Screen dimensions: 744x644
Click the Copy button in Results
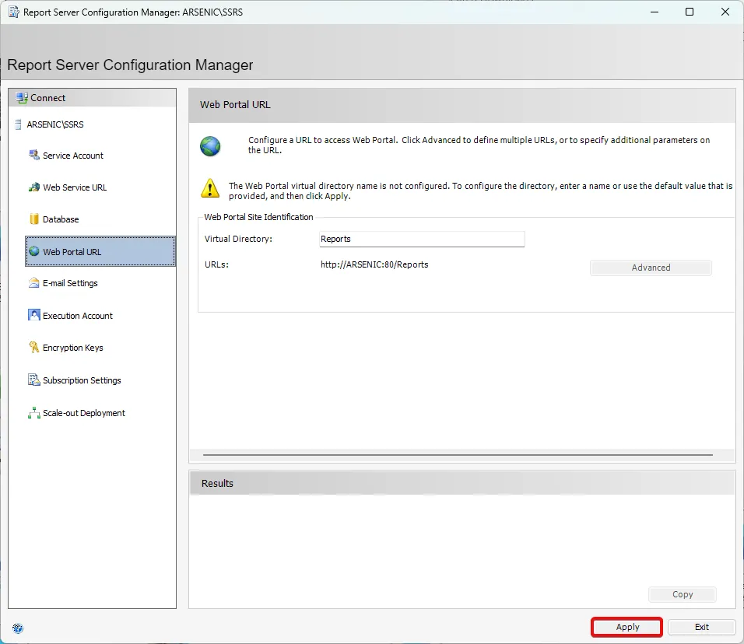coord(683,594)
